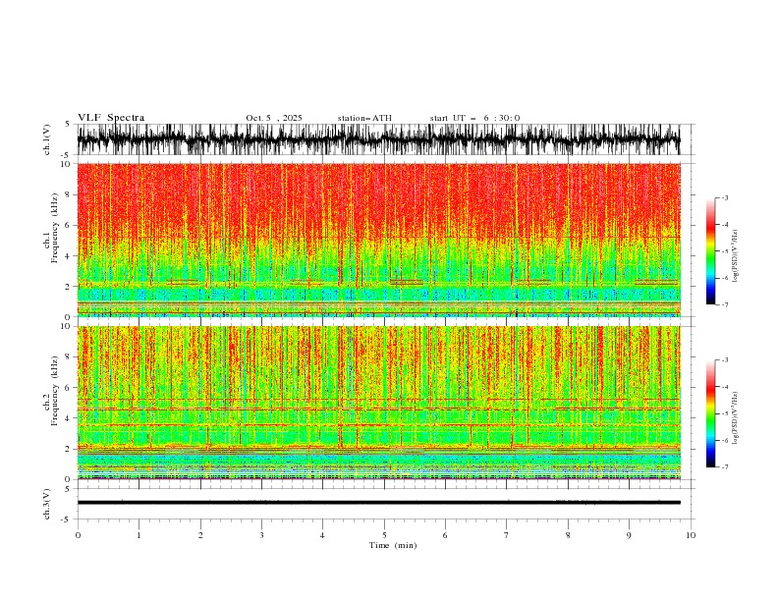
Task: Click the "ch.1(V)" axis label
Action: pyautogui.click(x=47, y=139)
